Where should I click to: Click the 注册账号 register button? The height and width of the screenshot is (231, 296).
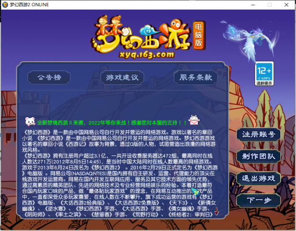(259, 135)
